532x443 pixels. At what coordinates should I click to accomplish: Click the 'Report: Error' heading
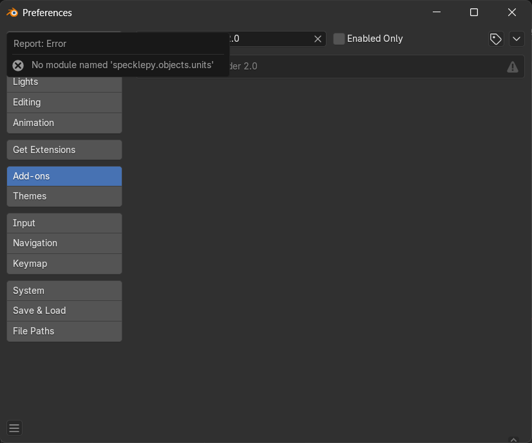click(40, 44)
